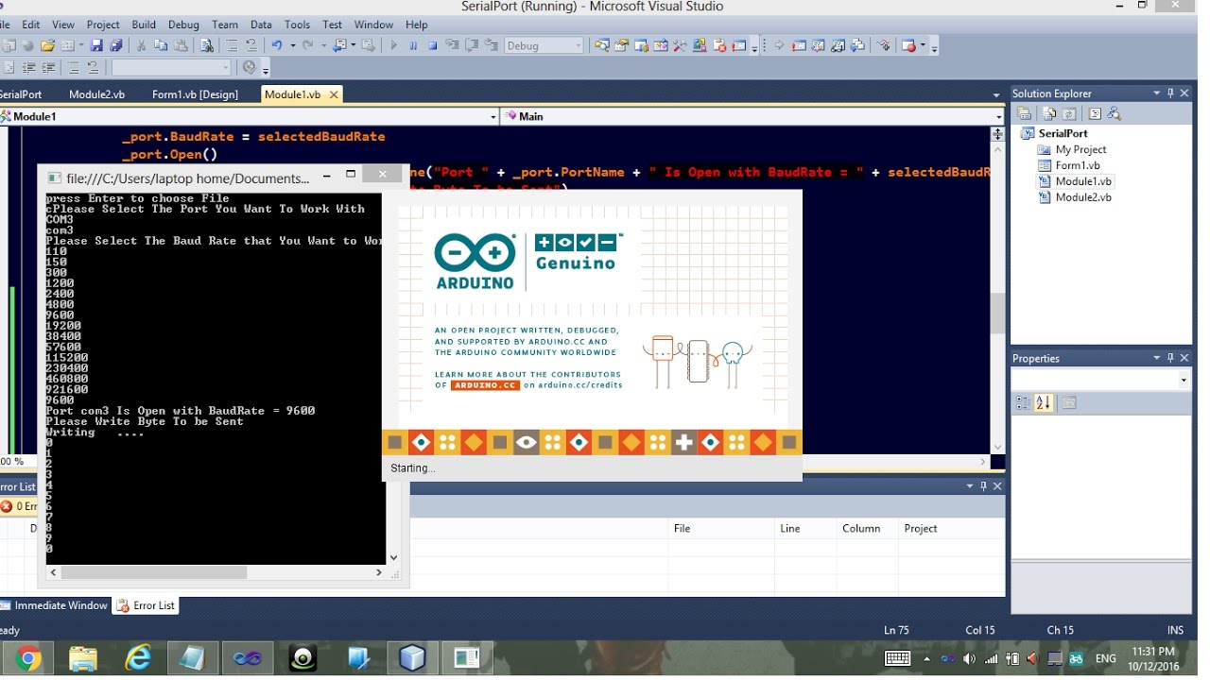1210x680 pixels.
Task: Click the 0 Errors filter button
Action: [18, 506]
